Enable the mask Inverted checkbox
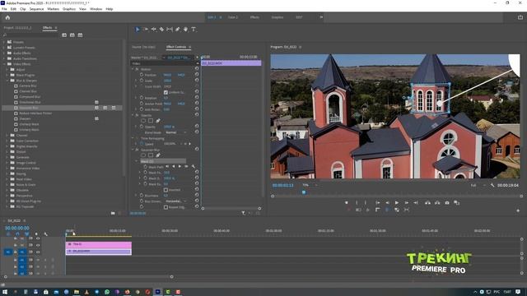Viewport: 527px width, 296px height. point(166,190)
